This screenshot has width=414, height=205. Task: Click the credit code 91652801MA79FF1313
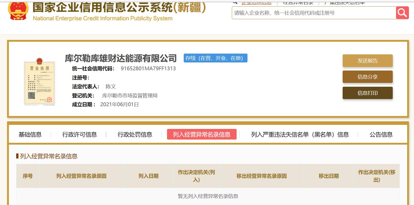[x=148, y=69]
